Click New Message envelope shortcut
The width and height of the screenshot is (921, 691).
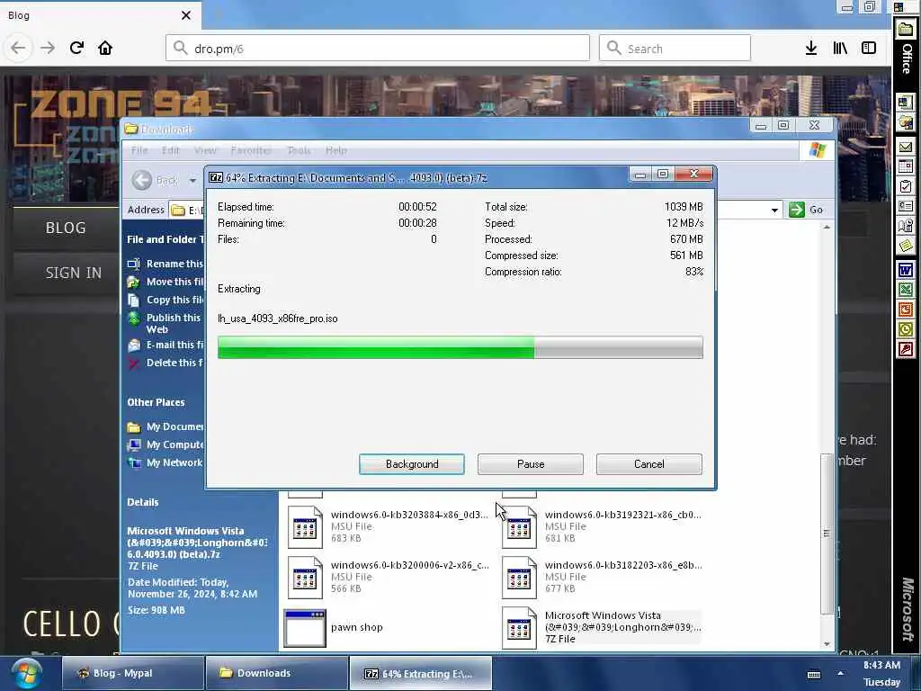[x=905, y=147]
